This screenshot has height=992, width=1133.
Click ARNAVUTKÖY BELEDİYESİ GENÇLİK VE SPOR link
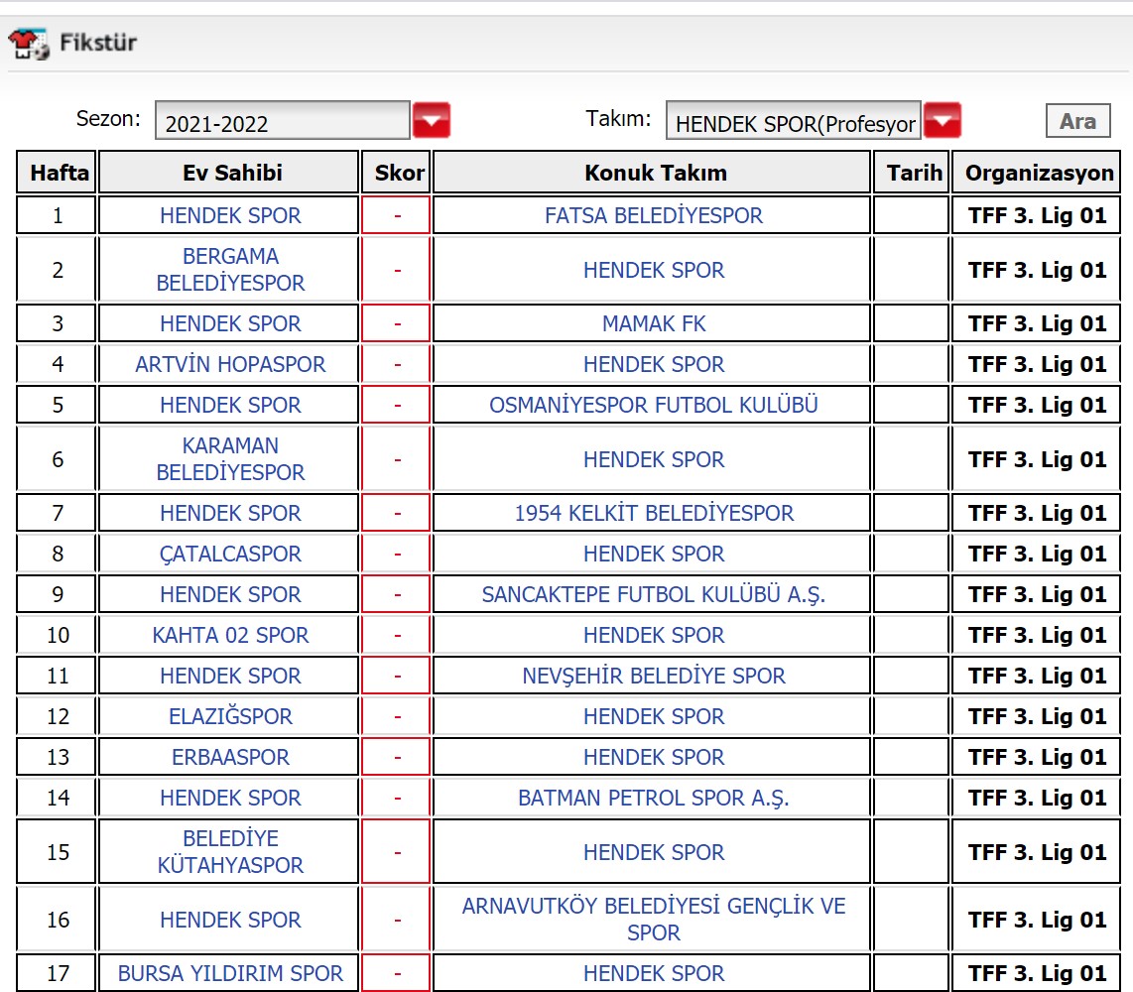pyautogui.click(x=653, y=920)
